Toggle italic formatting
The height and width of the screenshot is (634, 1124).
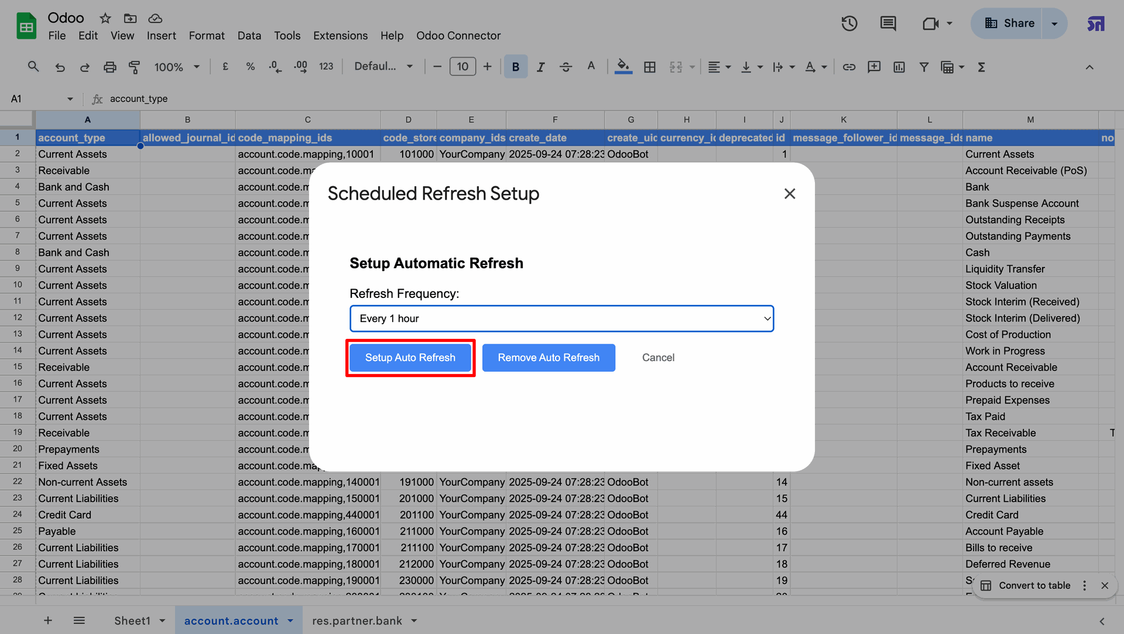(540, 67)
